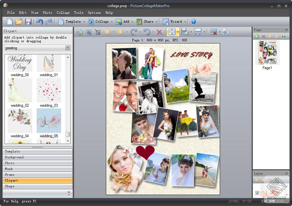Click the rotate pages icon in Page panel

[283, 36]
